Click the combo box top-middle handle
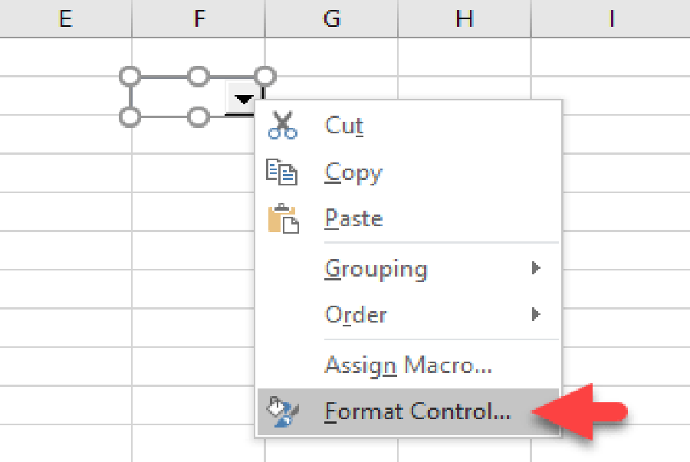 [198, 77]
